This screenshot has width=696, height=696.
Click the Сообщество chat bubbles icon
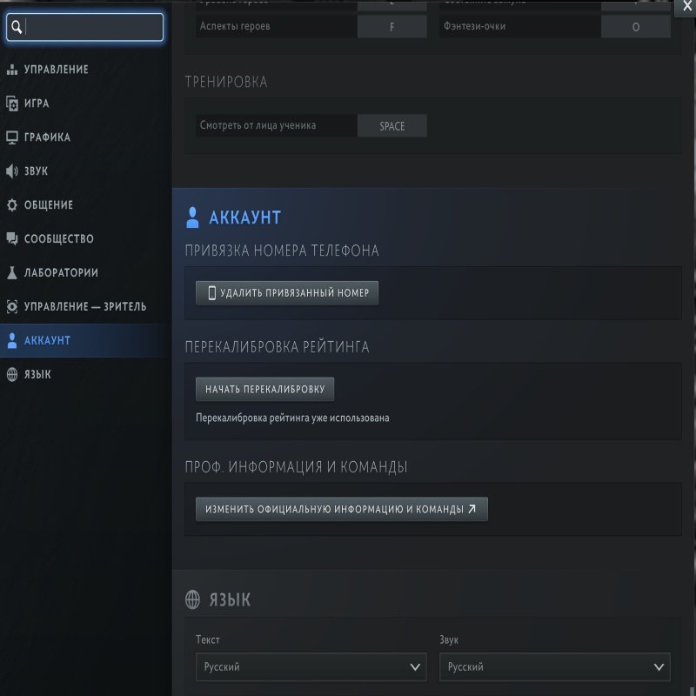coord(12,239)
